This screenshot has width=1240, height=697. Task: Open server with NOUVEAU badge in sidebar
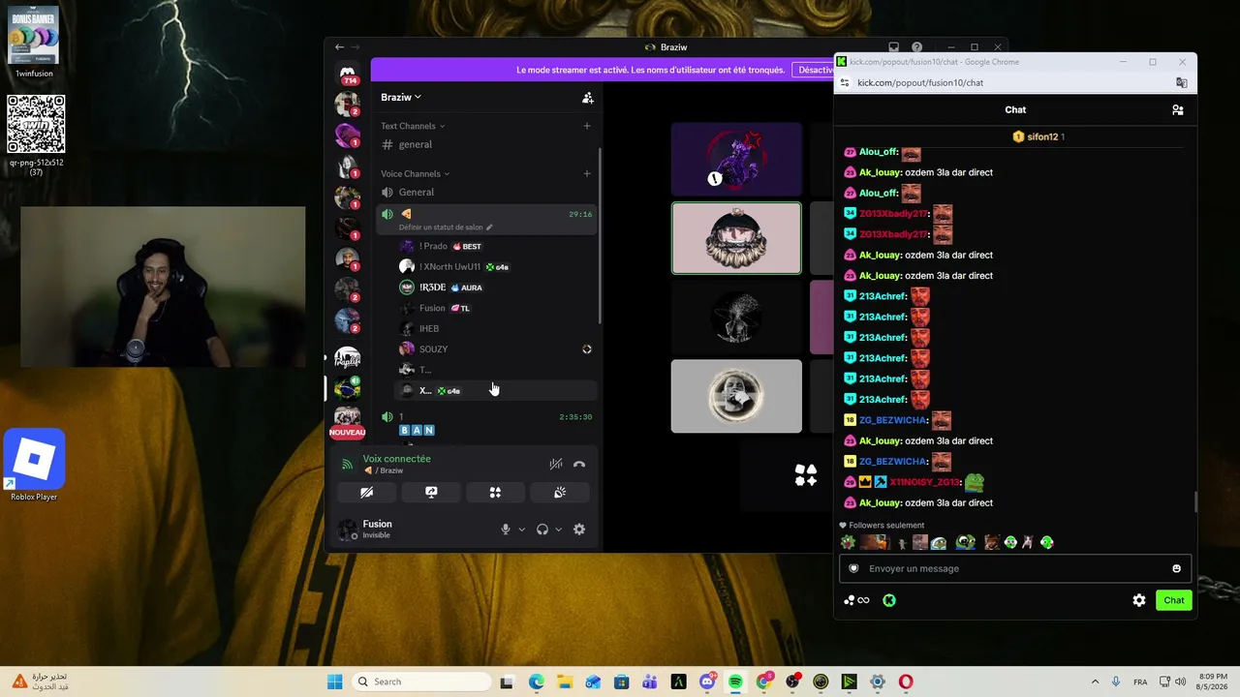tap(348, 422)
